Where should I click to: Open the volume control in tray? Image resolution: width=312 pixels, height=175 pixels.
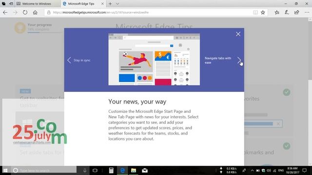(x=269, y=171)
